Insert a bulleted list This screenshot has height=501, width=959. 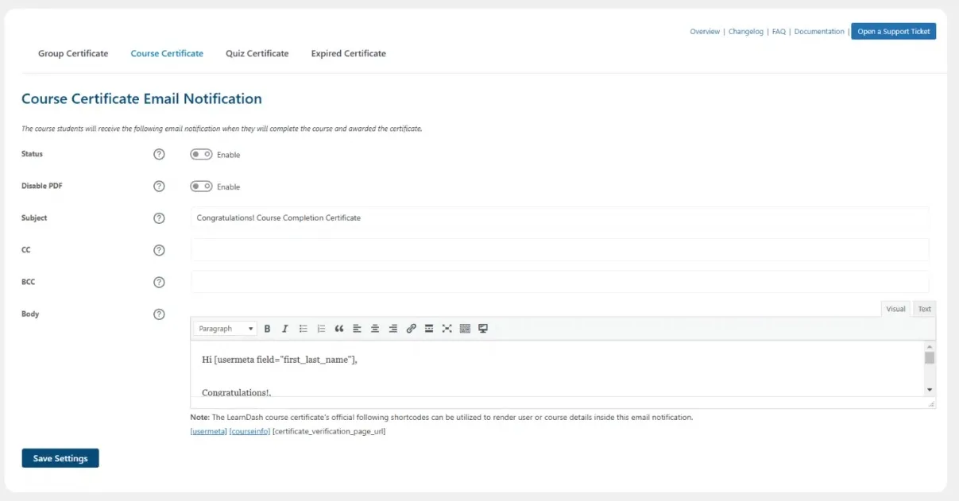(303, 328)
